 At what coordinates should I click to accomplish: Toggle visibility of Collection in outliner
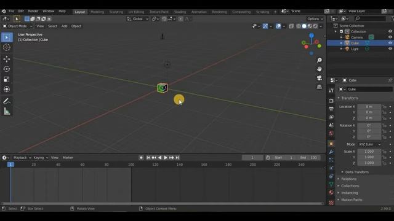click(390, 31)
